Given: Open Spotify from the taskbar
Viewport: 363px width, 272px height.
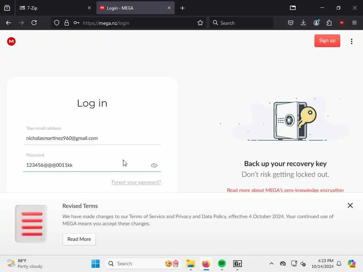Looking at the screenshot, I should tap(222, 263).
